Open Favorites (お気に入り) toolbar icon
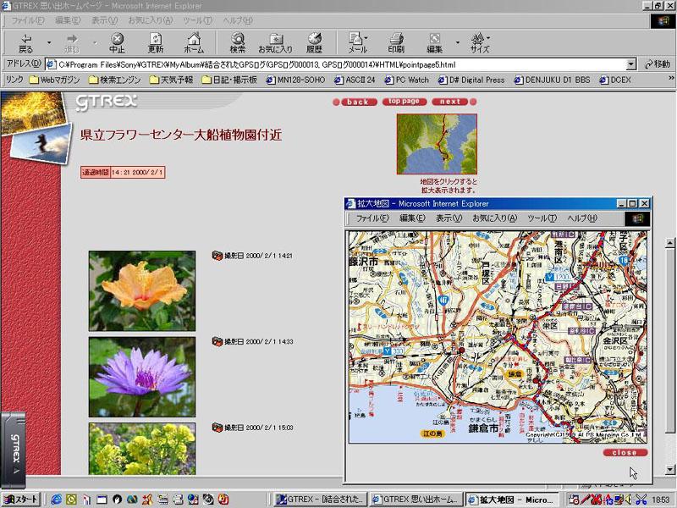677x508 pixels. point(275,42)
